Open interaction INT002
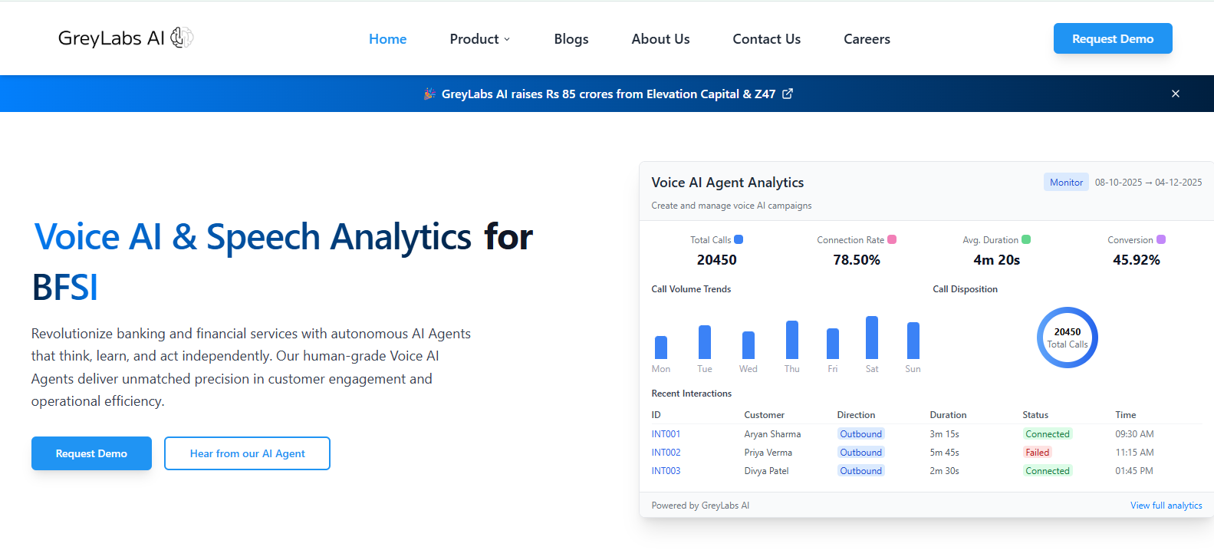This screenshot has height=560, width=1214. (666, 453)
